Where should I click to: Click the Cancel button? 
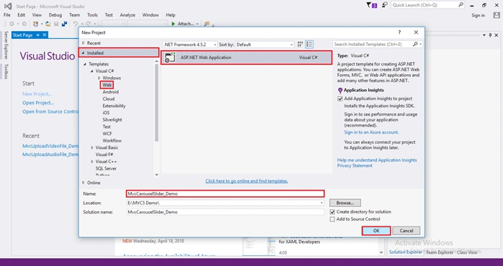click(x=406, y=231)
